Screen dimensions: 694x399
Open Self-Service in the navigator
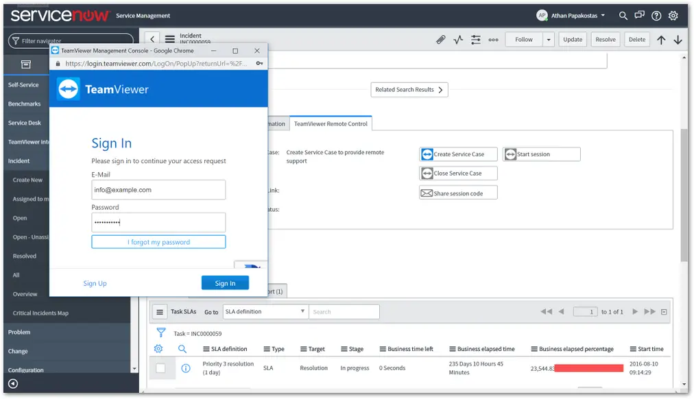[x=23, y=85]
